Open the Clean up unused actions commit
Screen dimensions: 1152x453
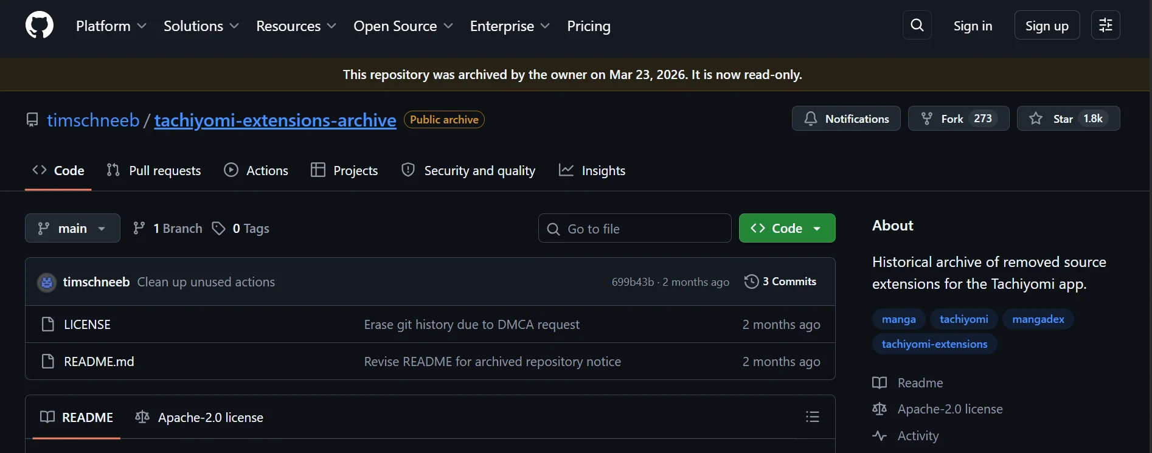tap(206, 282)
